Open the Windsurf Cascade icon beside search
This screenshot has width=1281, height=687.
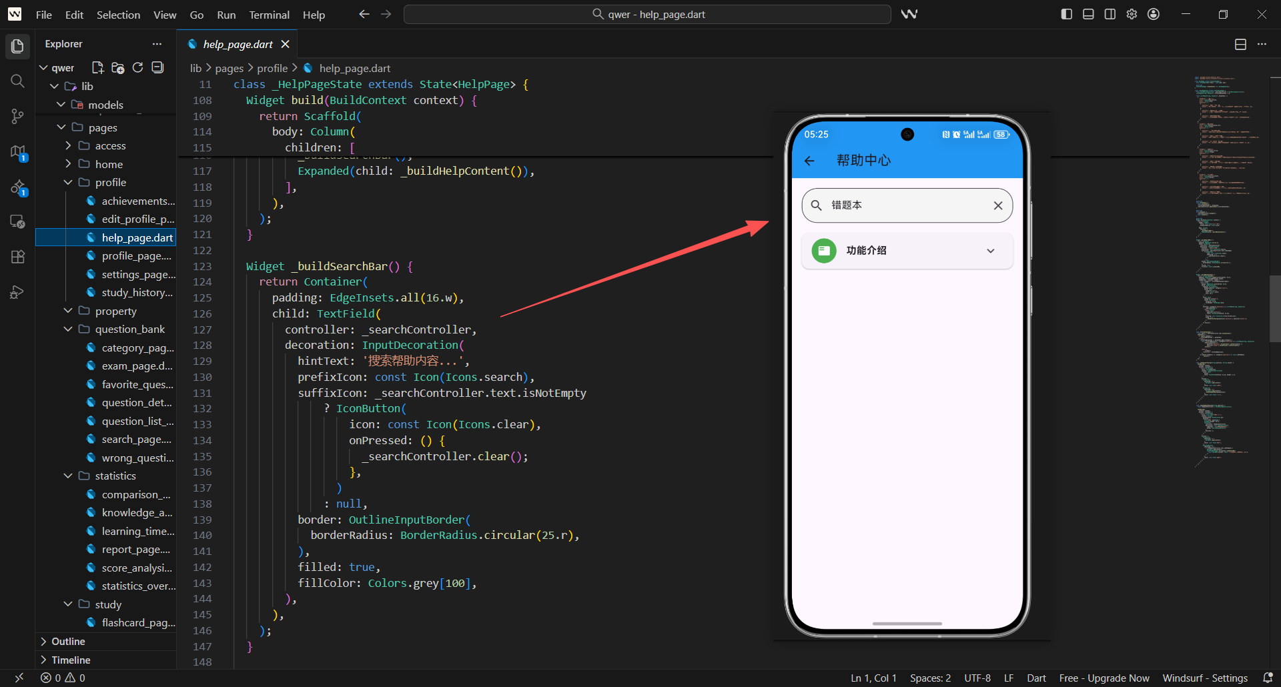point(909,14)
